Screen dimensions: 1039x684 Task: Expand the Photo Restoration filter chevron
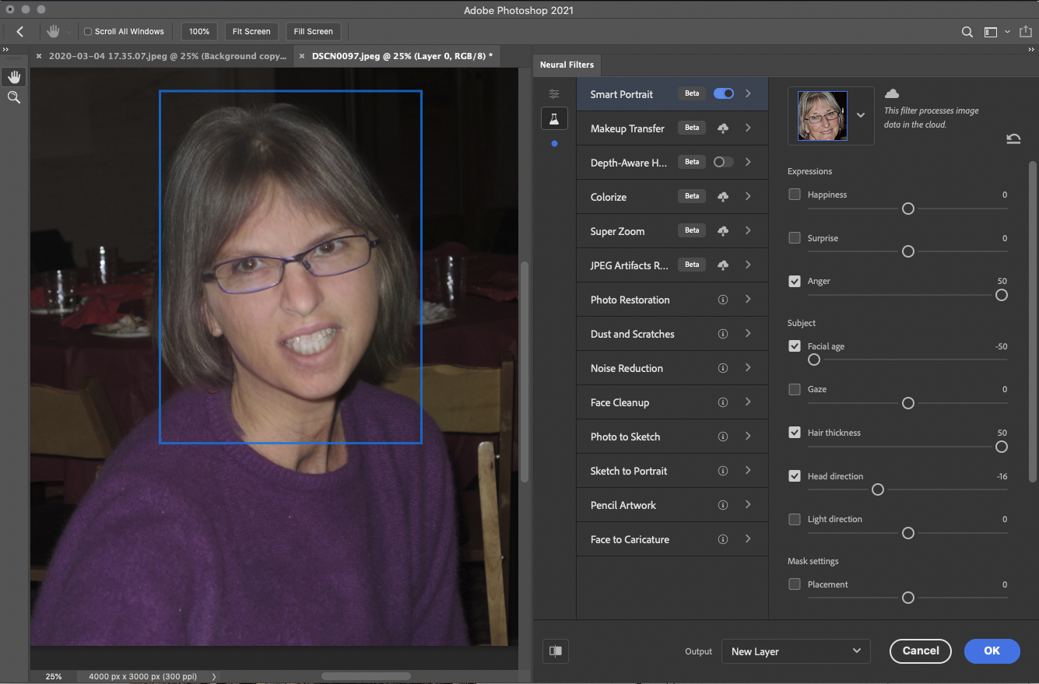click(x=748, y=300)
